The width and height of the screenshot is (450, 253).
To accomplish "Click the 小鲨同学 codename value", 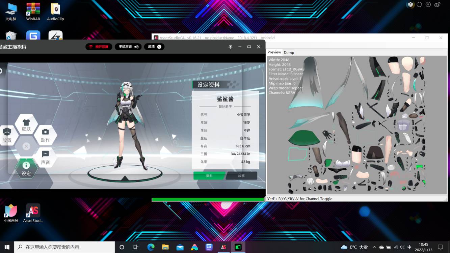I will pos(243,115).
